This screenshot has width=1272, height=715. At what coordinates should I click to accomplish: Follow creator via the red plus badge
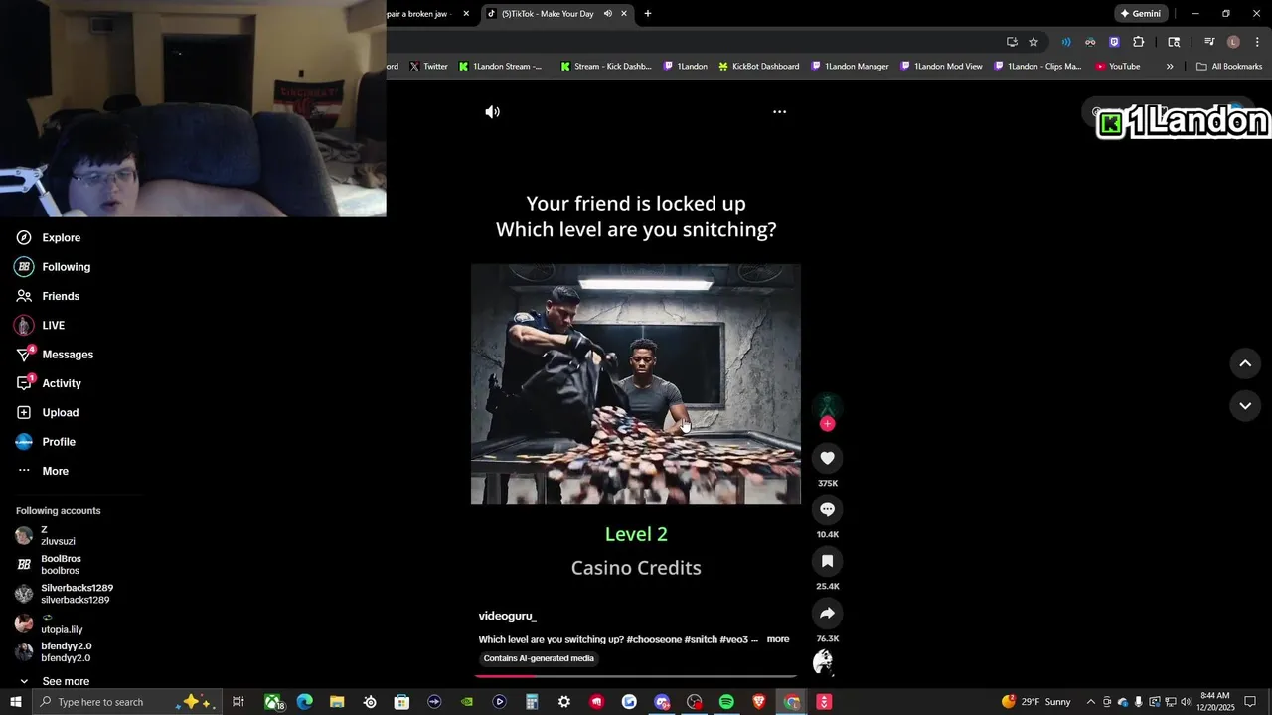[827, 424]
